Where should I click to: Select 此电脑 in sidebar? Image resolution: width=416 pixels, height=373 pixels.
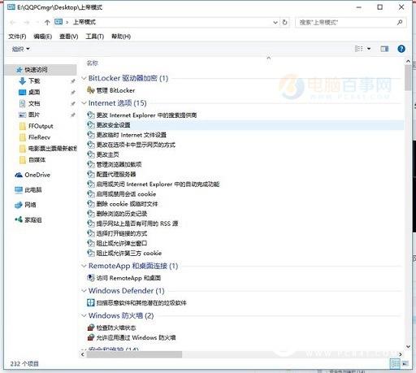[x=33, y=190]
